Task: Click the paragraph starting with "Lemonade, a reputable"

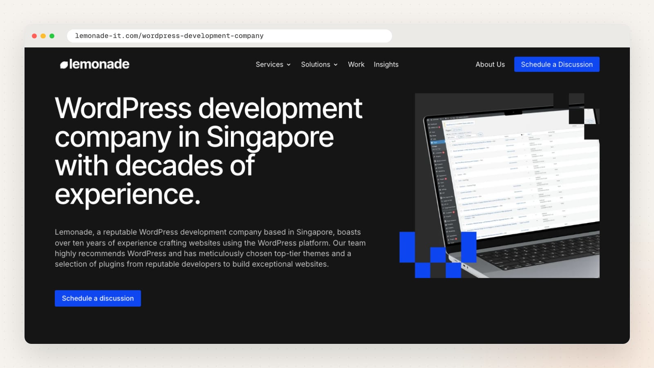Action: (210, 248)
